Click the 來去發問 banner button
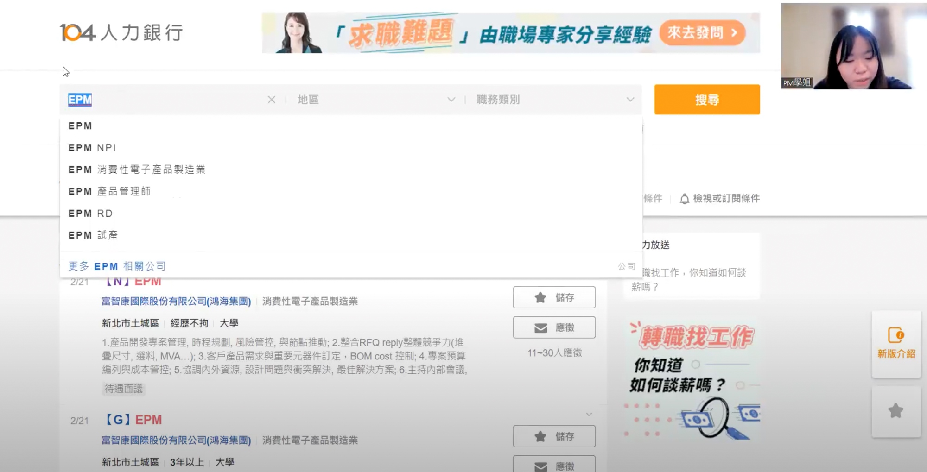Image resolution: width=927 pixels, height=472 pixels. point(702,33)
